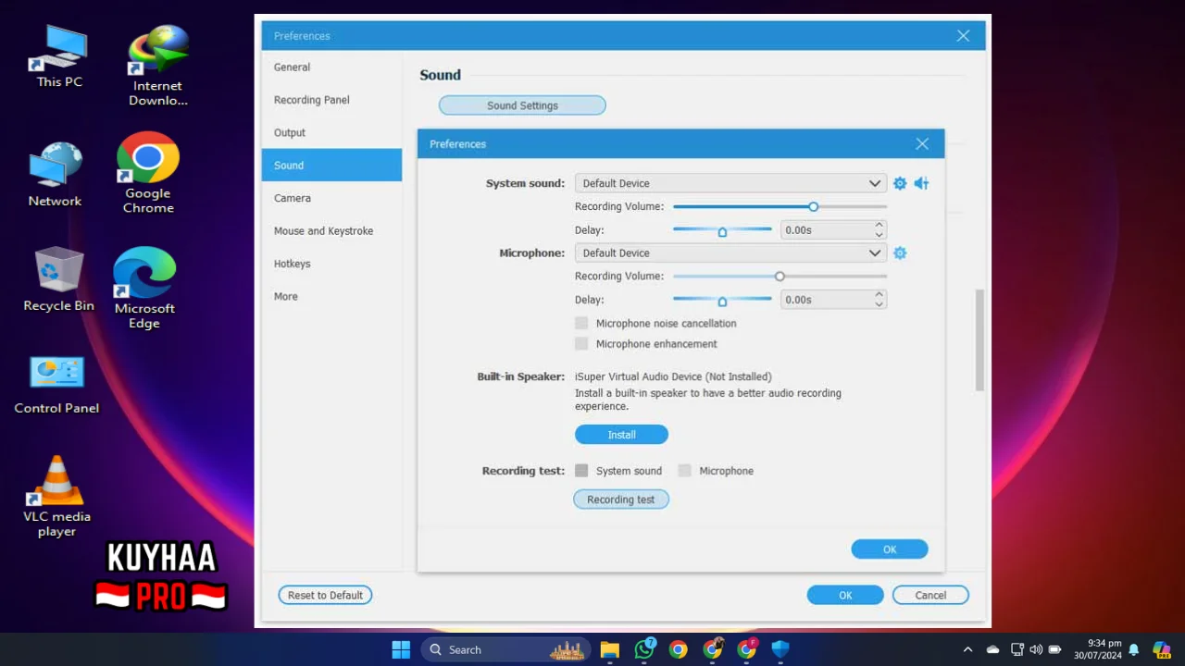
Task: Launch Google Chrome from desktop
Action: [x=148, y=173]
